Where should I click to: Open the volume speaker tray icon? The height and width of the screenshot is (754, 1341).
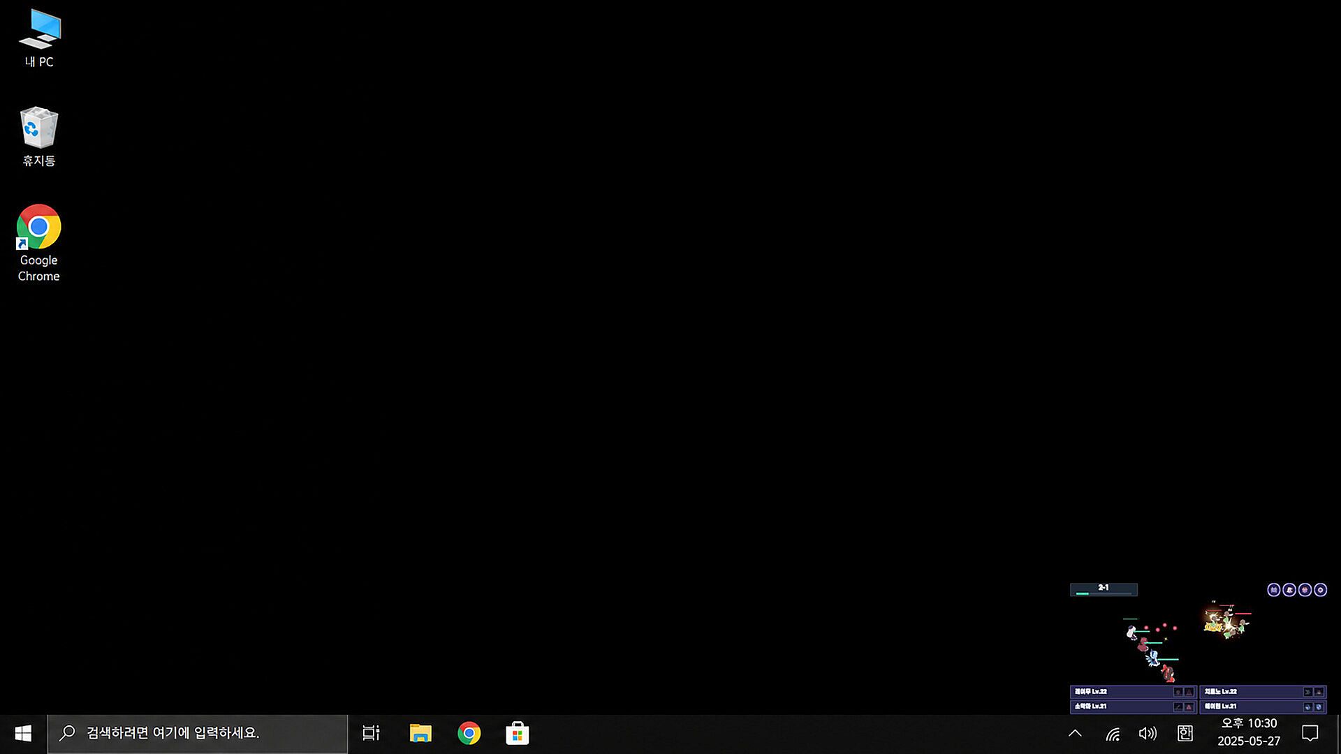(x=1148, y=733)
